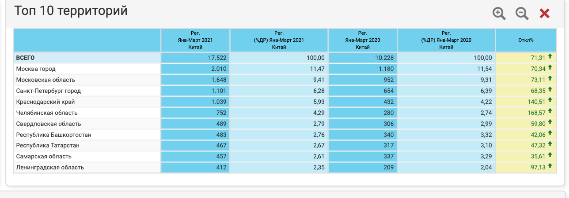This screenshot has width=569, height=198.
Task: Click Рег. Янв-Март 2020 Китай column header
Action: coord(362,40)
